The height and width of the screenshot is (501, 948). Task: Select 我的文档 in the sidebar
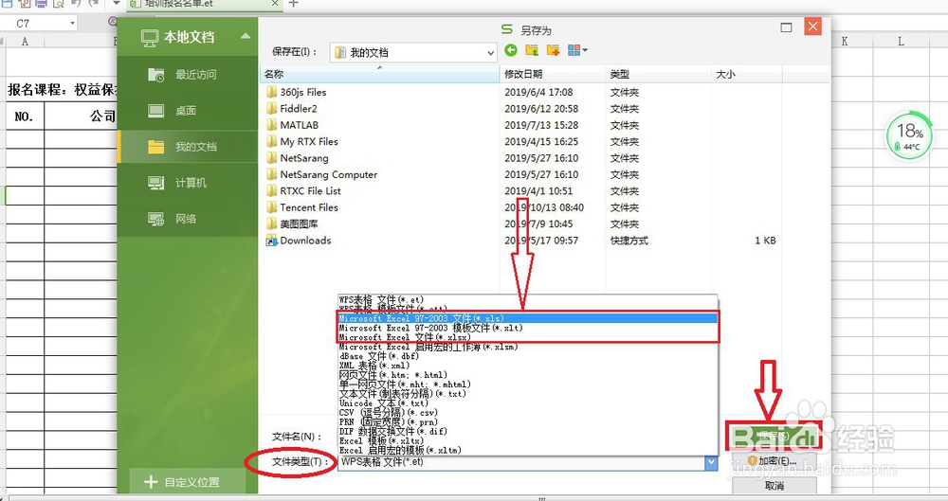(188, 146)
